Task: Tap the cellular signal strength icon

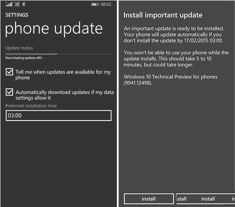Action: point(9,4)
